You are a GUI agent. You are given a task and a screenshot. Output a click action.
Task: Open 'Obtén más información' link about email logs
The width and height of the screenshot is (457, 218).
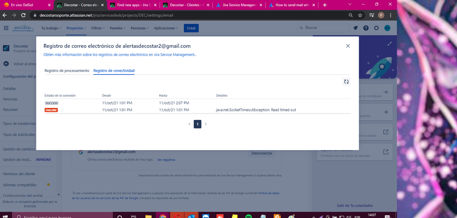(x=119, y=54)
